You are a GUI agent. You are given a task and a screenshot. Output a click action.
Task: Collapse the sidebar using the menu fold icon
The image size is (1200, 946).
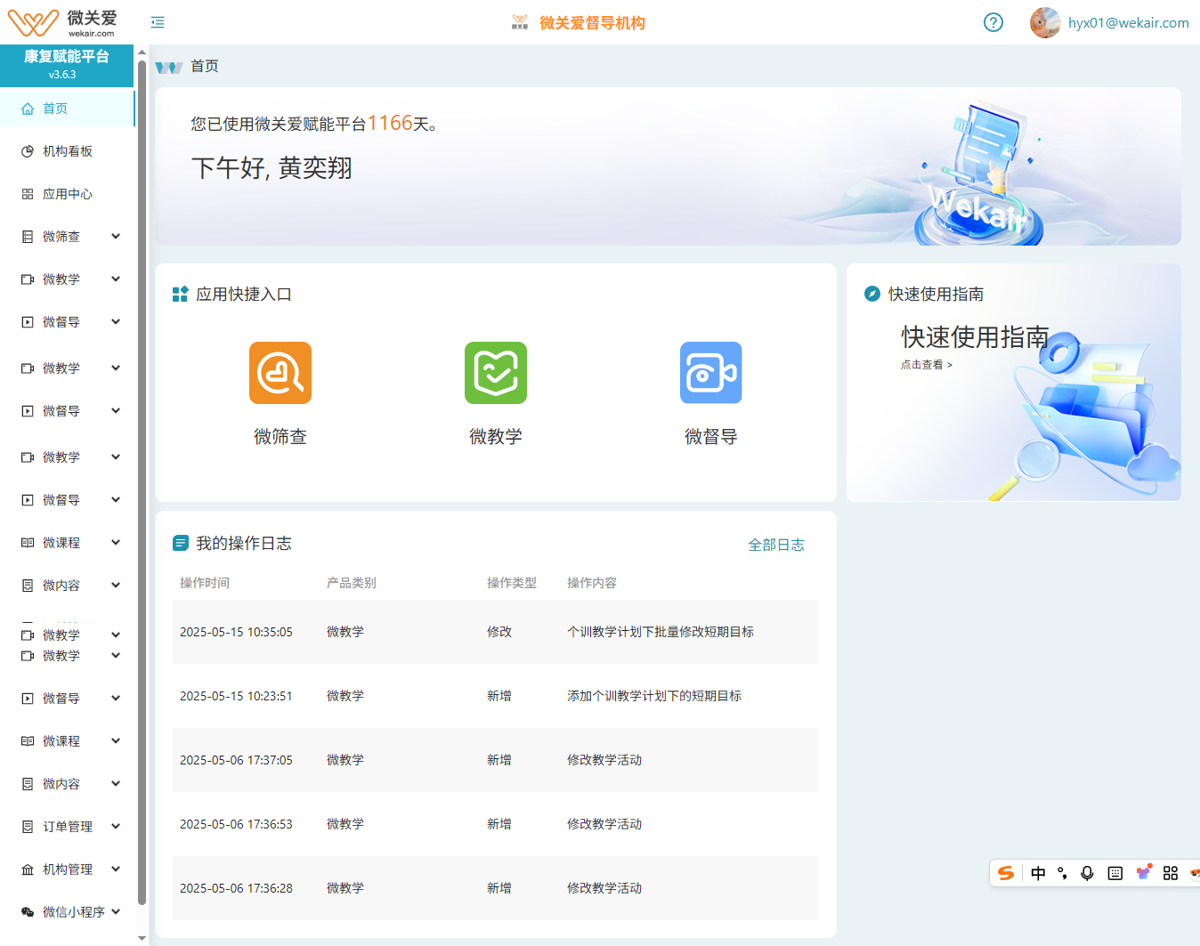[158, 22]
